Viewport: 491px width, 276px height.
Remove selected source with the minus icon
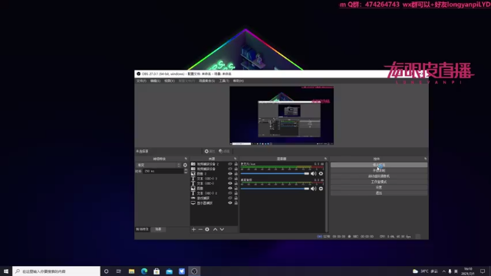(200, 229)
